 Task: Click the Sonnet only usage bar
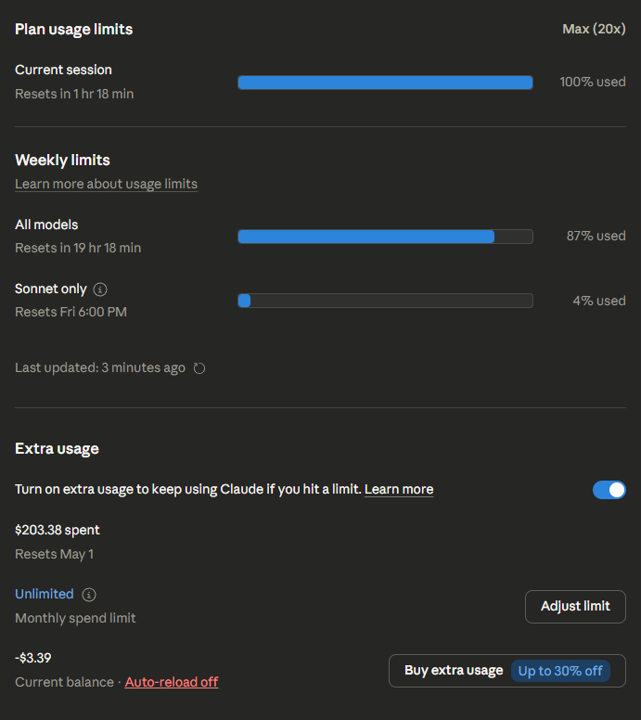385,301
